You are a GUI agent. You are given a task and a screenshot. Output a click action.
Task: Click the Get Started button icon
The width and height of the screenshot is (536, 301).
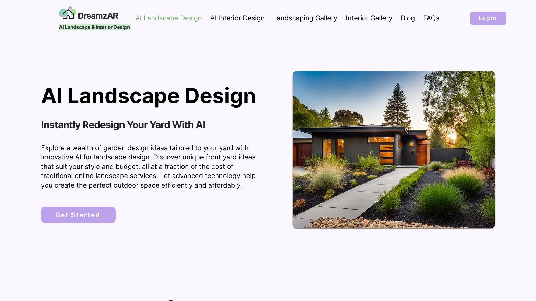tap(78, 215)
